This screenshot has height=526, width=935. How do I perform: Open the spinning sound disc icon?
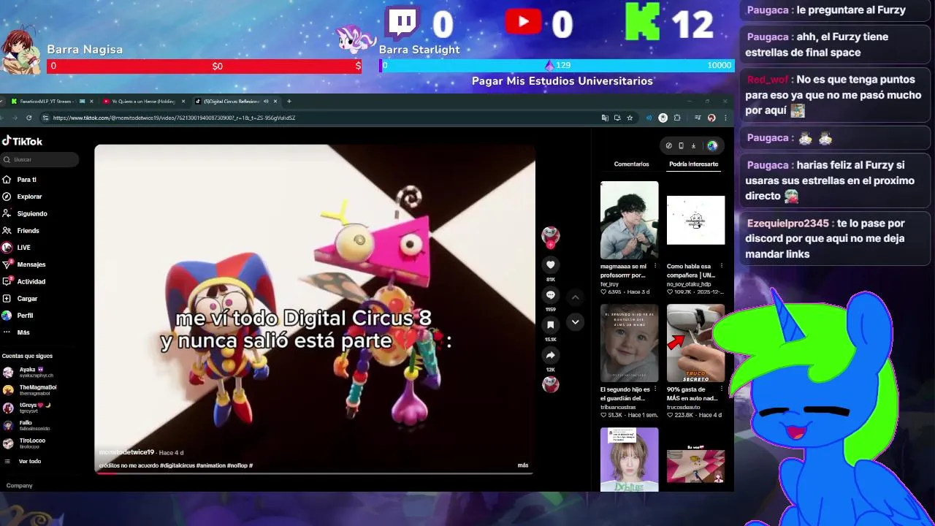click(551, 384)
